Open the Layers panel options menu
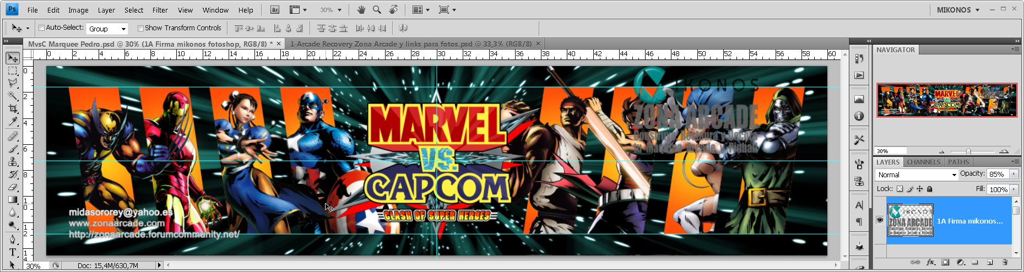Screen dimensions: 1024x272 [x=1015, y=162]
